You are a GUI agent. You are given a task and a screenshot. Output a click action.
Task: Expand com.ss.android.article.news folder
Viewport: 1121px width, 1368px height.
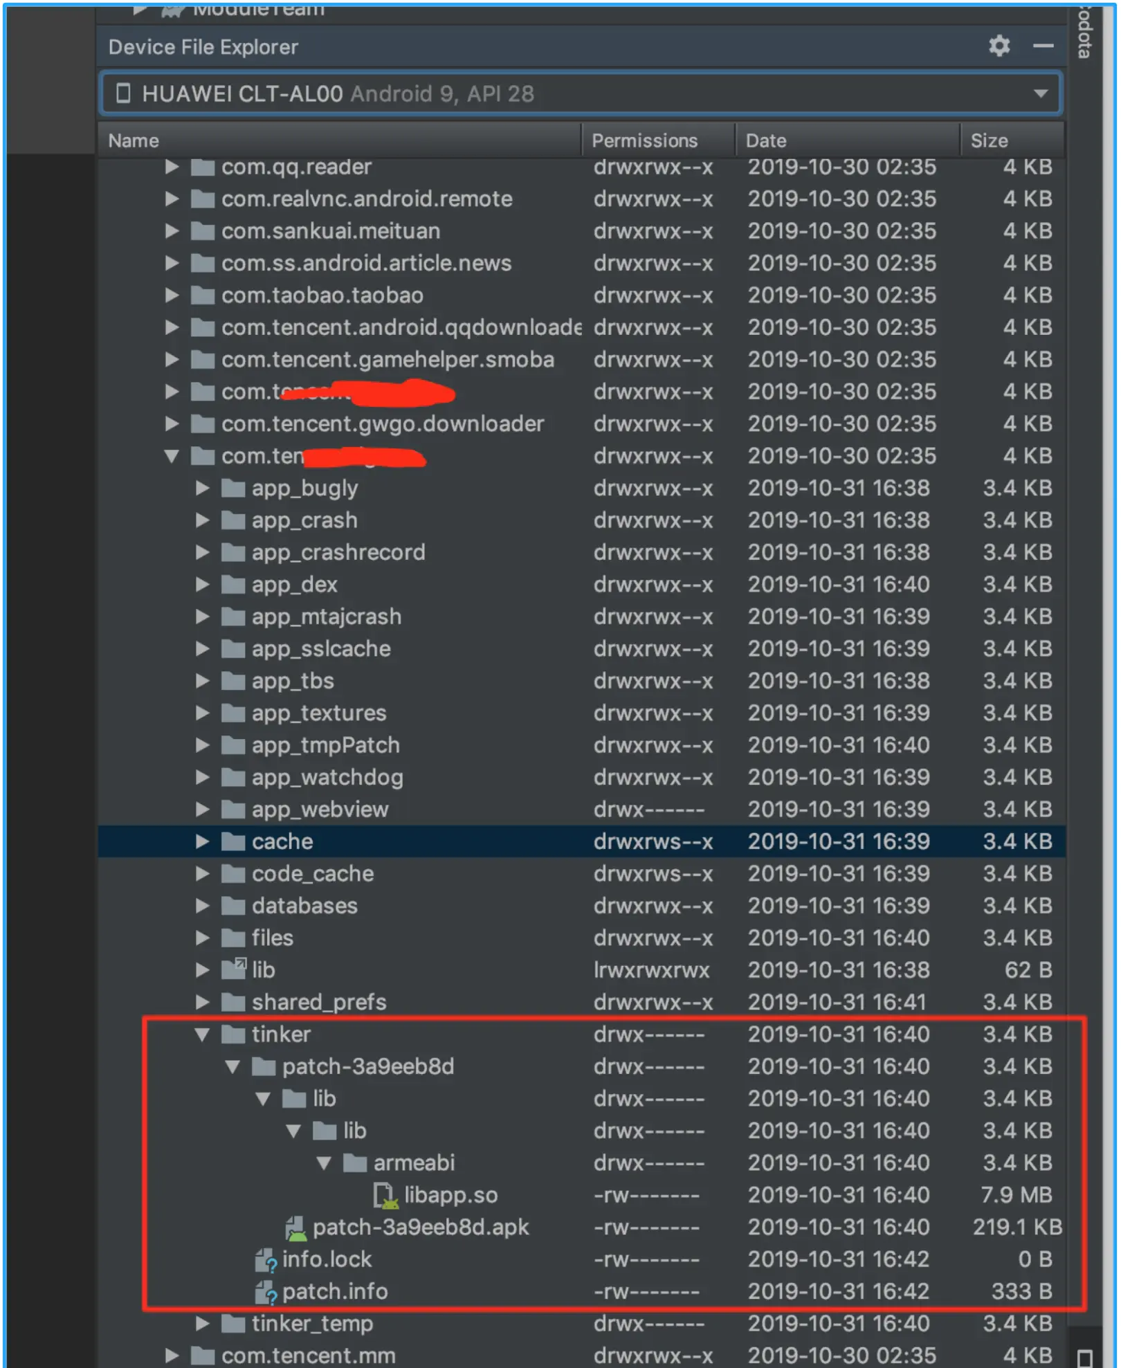click(172, 263)
